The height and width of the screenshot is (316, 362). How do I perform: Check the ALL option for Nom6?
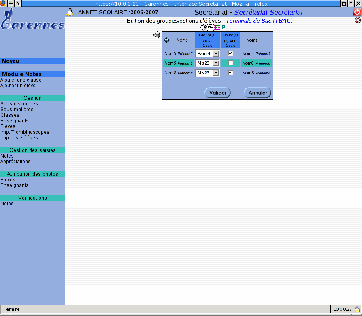[x=231, y=63]
